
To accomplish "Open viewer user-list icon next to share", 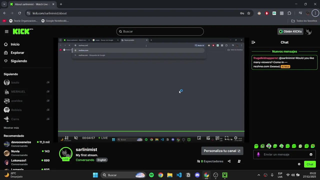I will pos(239,161).
